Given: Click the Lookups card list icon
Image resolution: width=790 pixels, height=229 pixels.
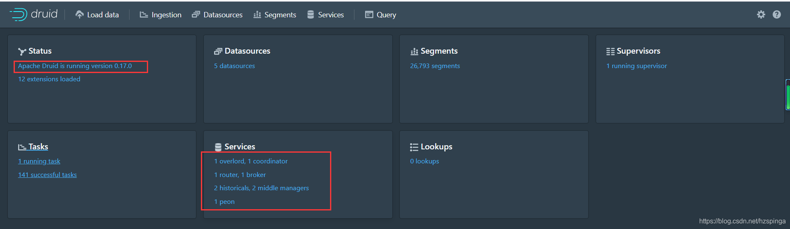Looking at the screenshot, I should coord(414,147).
